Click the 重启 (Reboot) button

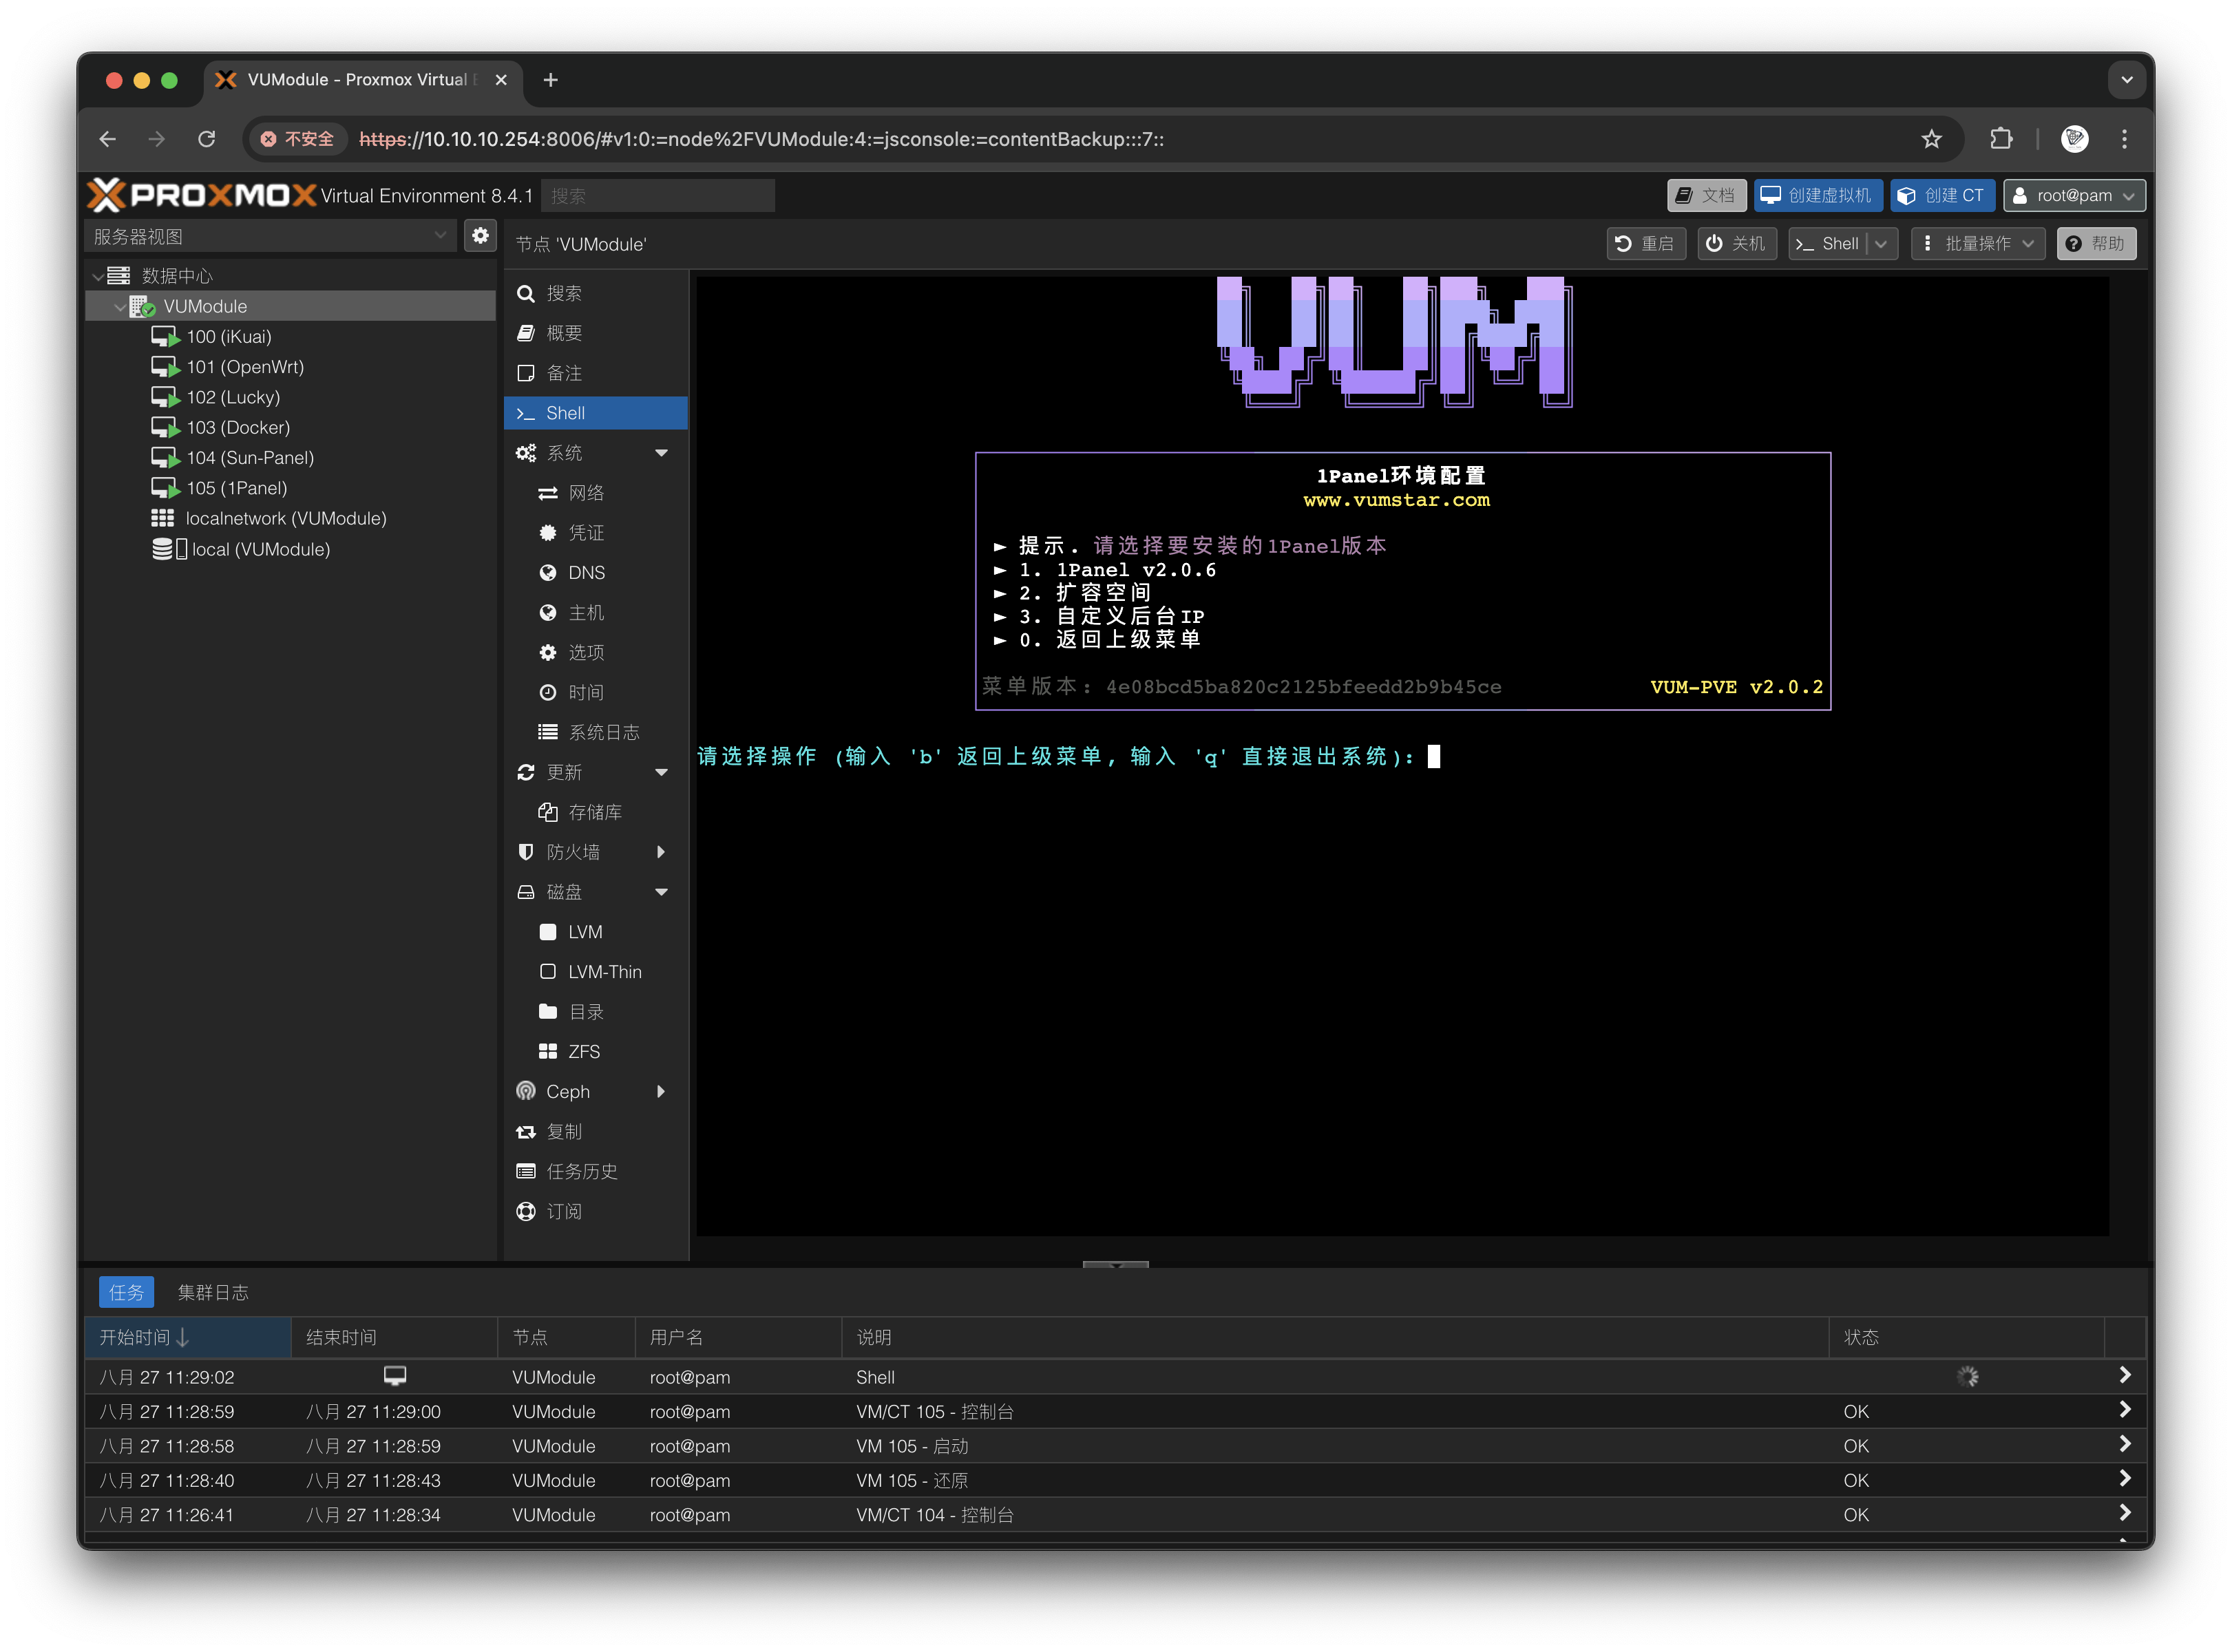[1647, 243]
